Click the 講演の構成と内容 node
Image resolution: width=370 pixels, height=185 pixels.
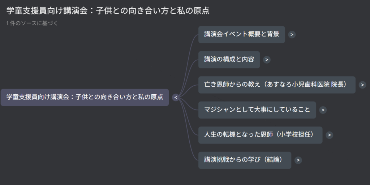pyautogui.click(x=229, y=60)
